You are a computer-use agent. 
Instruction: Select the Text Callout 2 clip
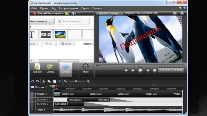(75, 100)
